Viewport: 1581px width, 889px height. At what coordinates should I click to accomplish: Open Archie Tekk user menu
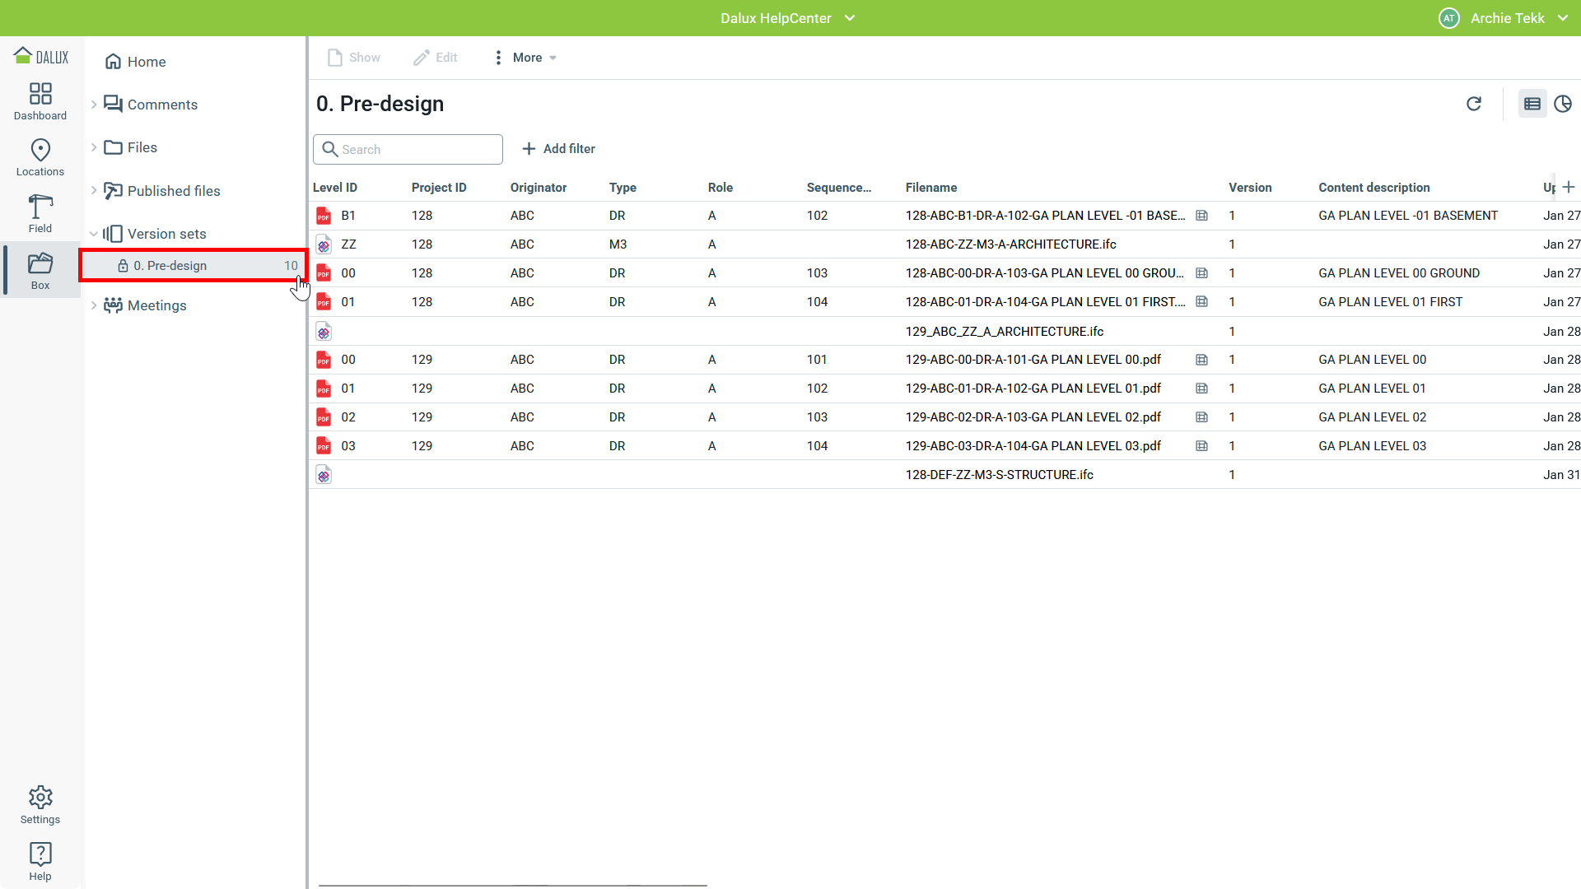[x=1505, y=18]
